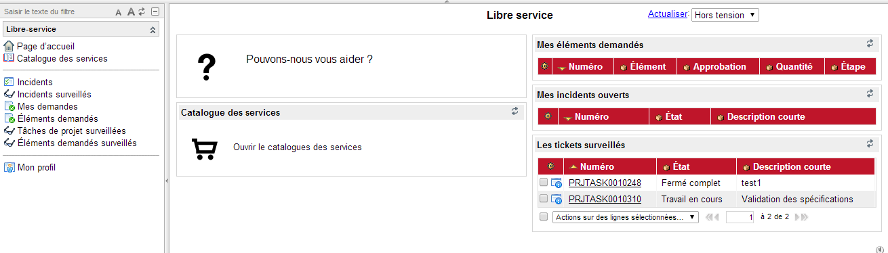The width and height of the screenshot is (888, 253).
Task: Click the Actualiser link
Action: [668, 14]
